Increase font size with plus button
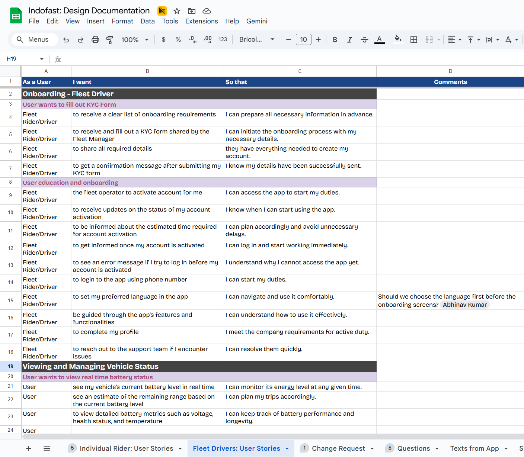524x457 pixels. pyautogui.click(x=318, y=40)
